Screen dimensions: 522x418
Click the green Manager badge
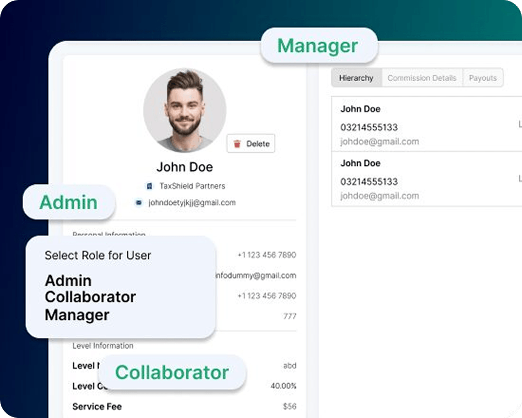pos(319,46)
